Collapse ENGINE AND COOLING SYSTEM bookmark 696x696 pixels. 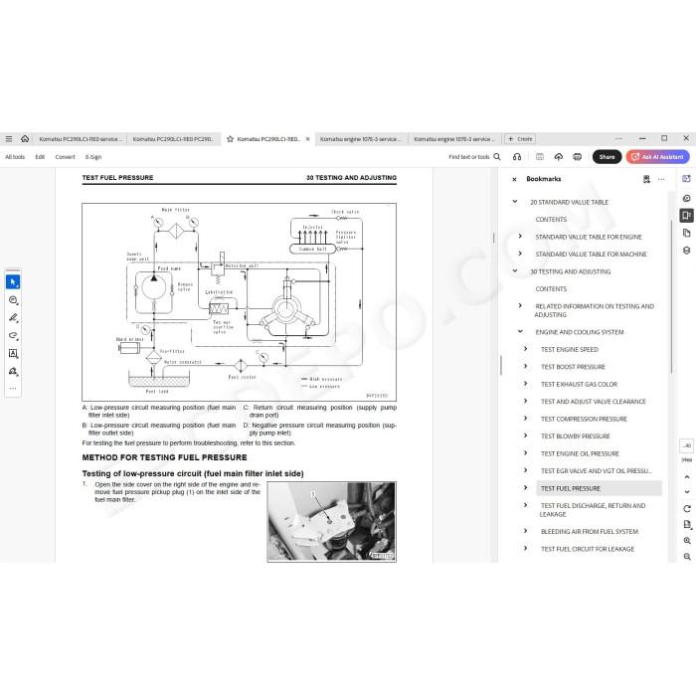[520, 331]
